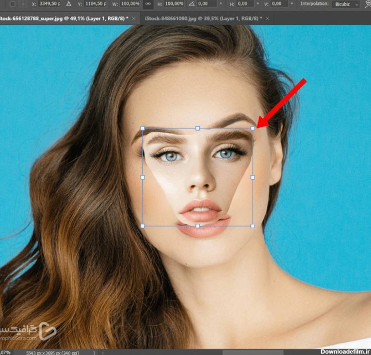Image resolution: width=371 pixels, height=355 pixels.
Task: Click the horizontal scrollbar thumb
Action: click(x=253, y=353)
